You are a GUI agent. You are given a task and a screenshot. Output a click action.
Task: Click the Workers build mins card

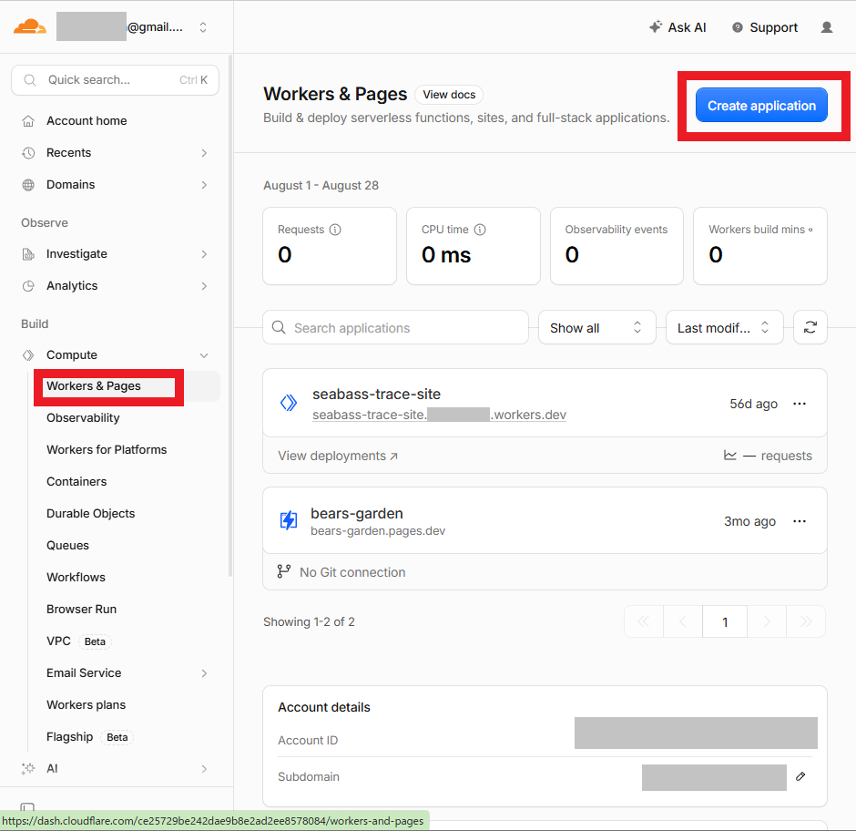[x=759, y=246]
